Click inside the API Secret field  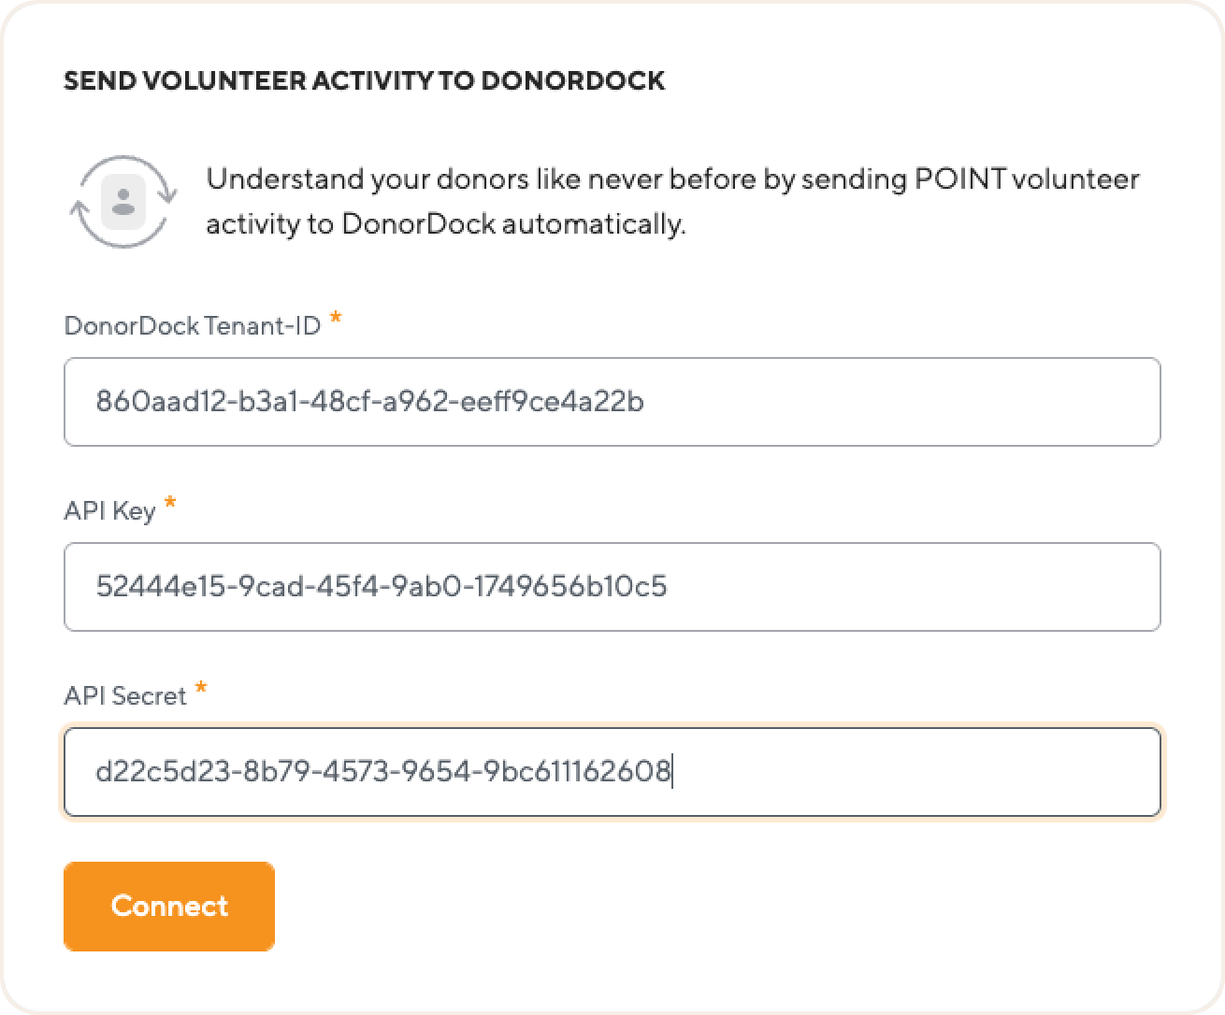click(x=612, y=772)
